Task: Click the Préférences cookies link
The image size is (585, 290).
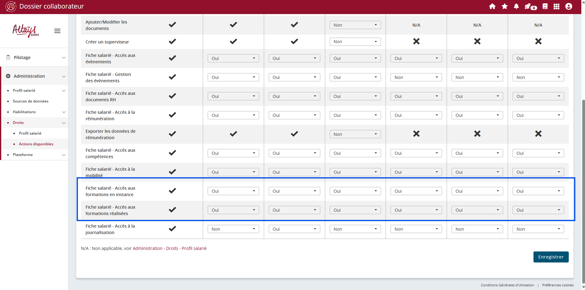Action: (x=558, y=285)
